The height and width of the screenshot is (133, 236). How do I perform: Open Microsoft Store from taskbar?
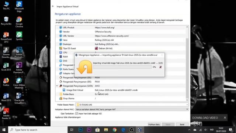click(x=97, y=130)
